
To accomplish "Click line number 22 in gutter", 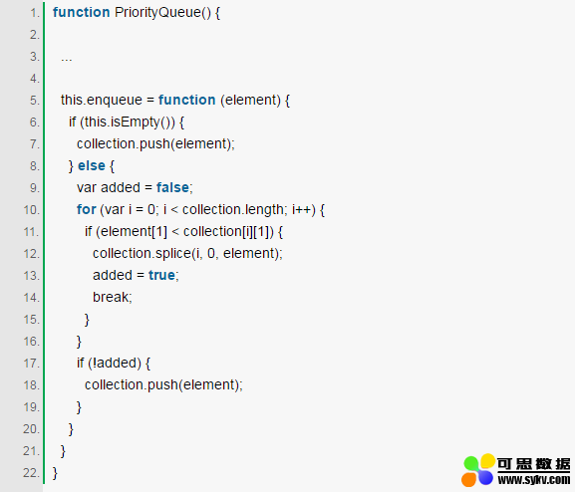I will (x=32, y=473).
